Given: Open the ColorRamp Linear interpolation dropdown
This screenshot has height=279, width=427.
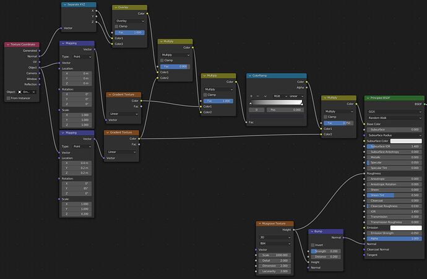Looking at the screenshot, I should (x=296, y=96).
